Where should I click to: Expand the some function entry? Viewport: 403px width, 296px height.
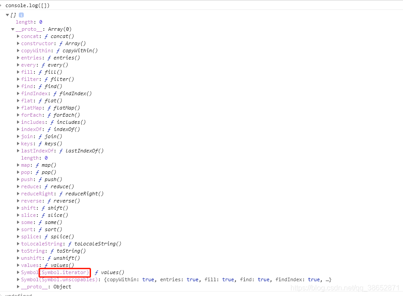(18, 223)
